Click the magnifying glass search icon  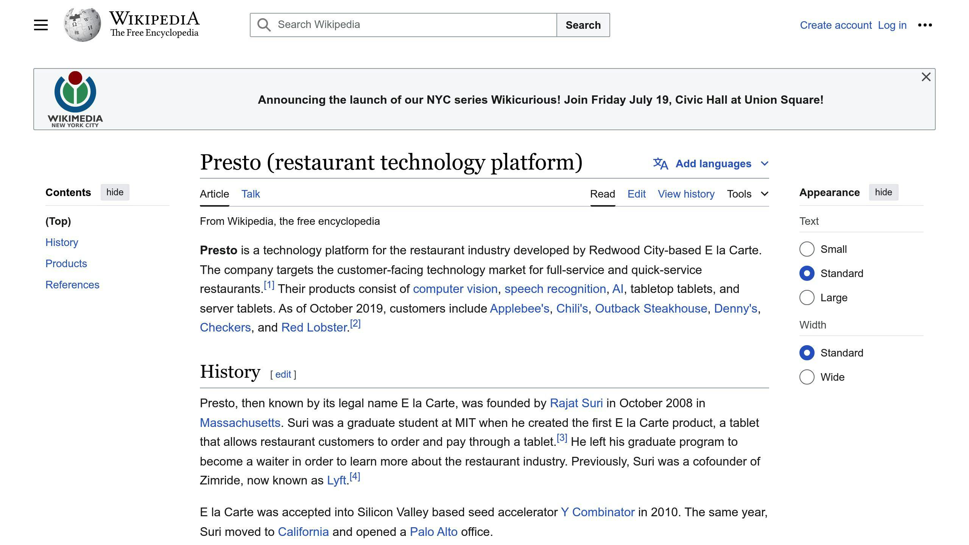[x=264, y=25]
